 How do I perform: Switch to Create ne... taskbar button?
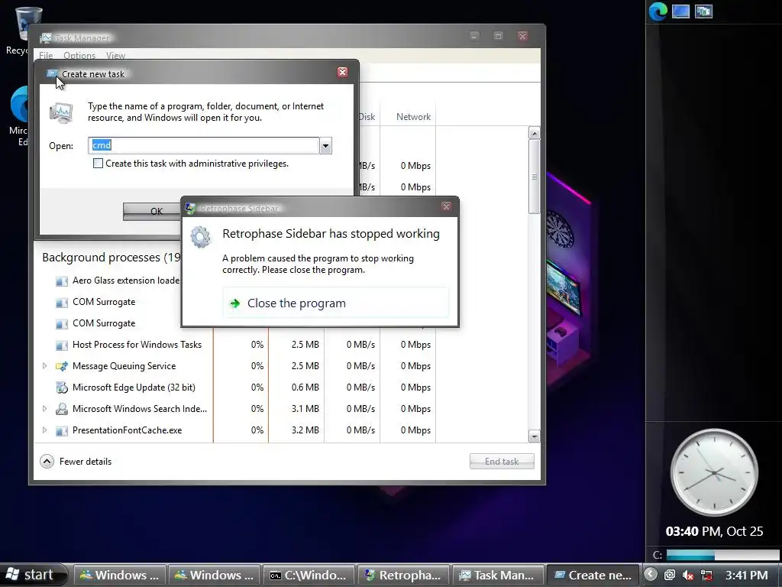click(x=592, y=575)
